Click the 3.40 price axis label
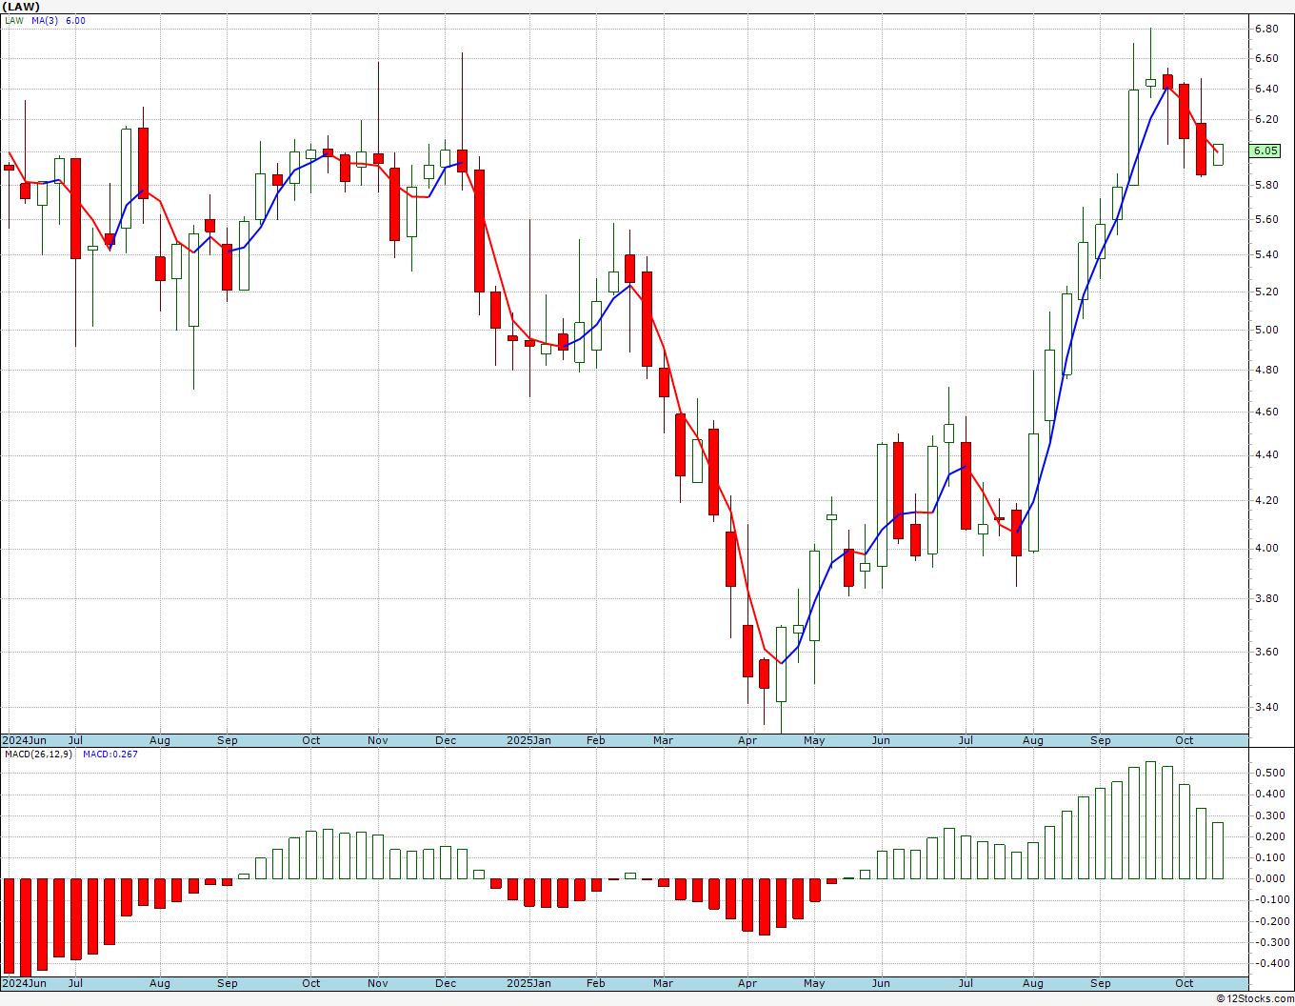The height and width of the screenshot is (1006, 1295). click(1265, 707)
